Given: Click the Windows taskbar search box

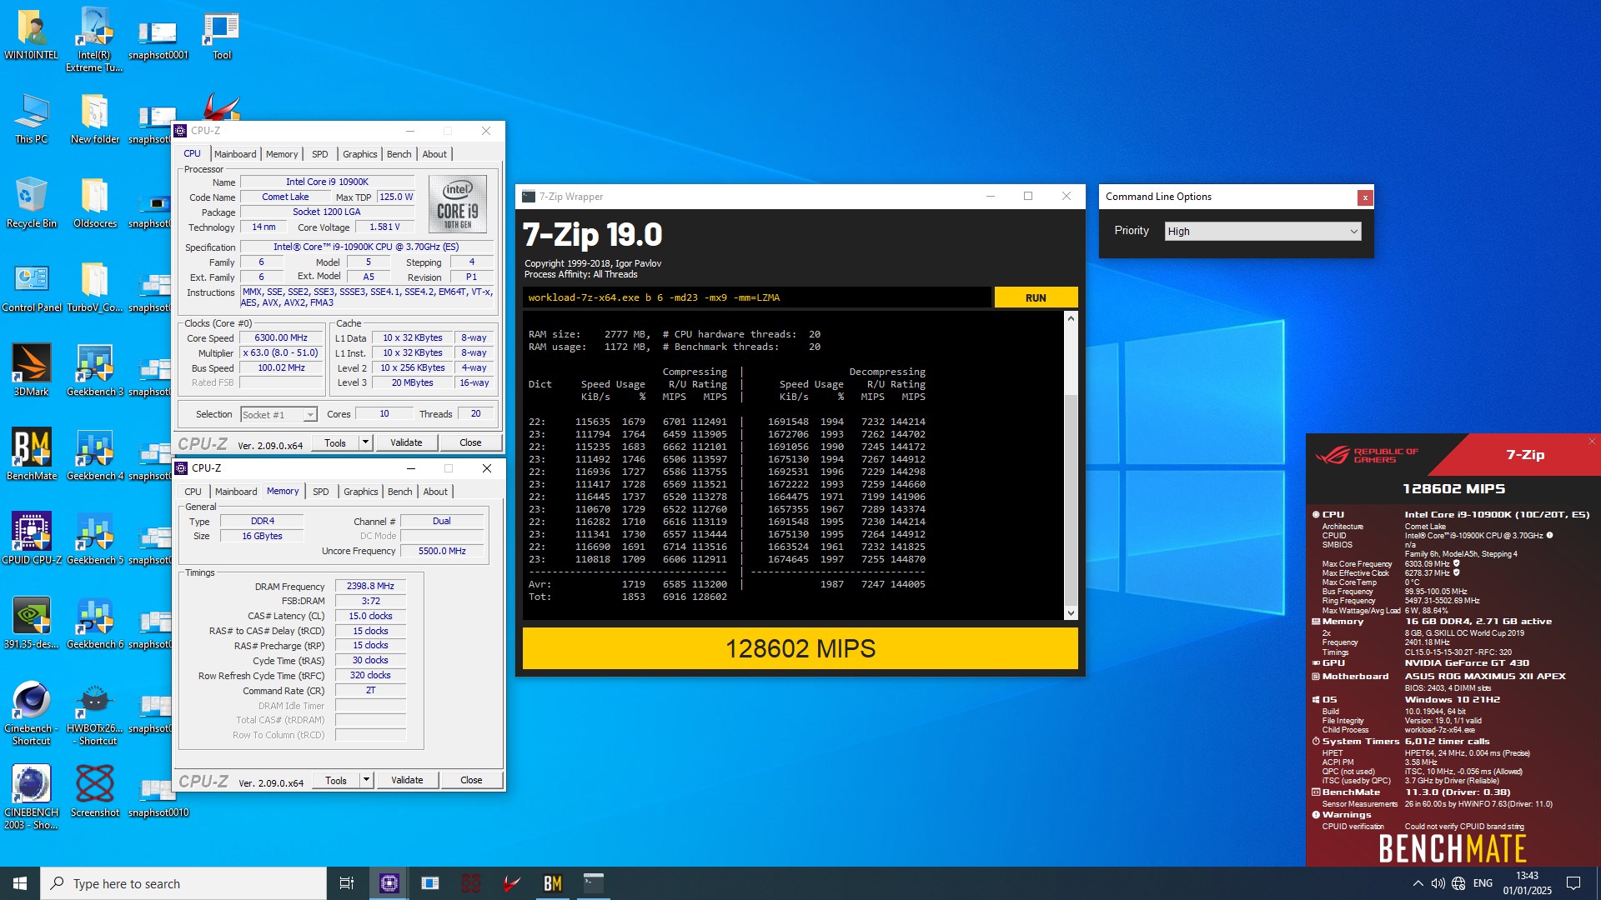Looking at the screenshot, I should point(183,883).
